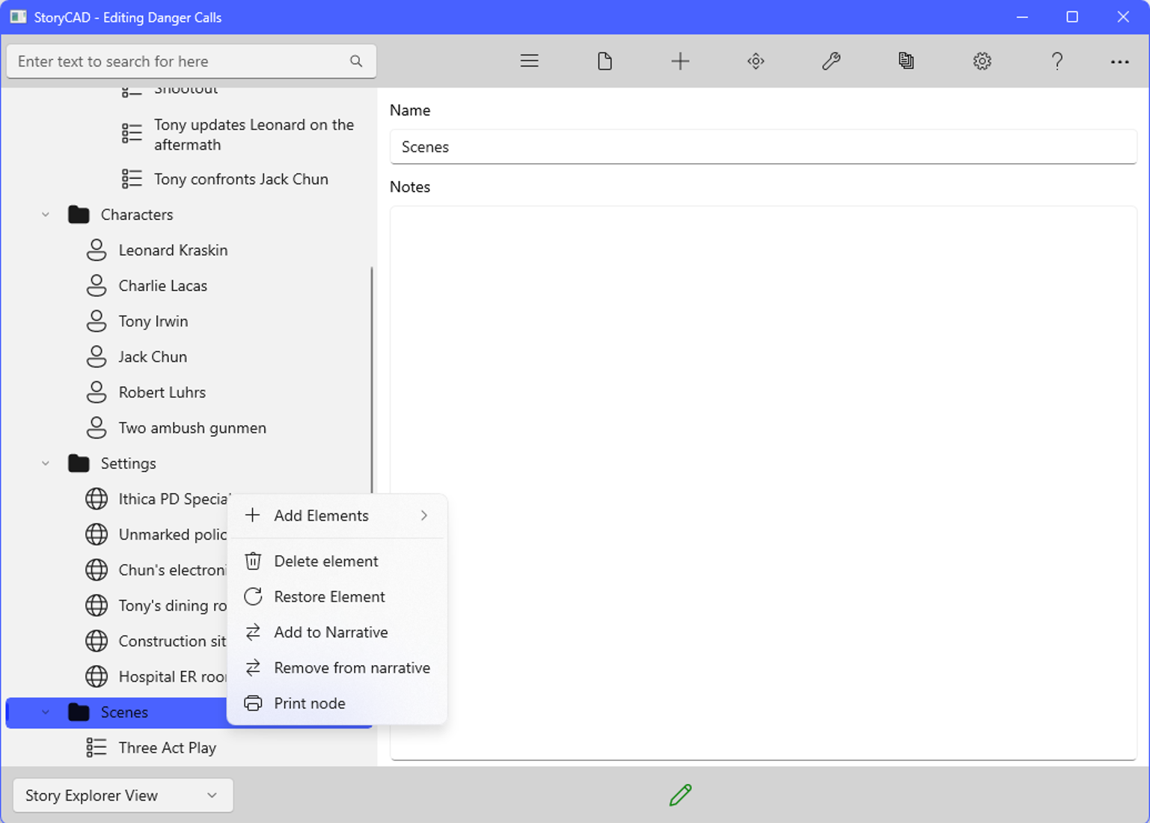
Task: Click the Move elements crosshair icon
Action: click(756, 61)
